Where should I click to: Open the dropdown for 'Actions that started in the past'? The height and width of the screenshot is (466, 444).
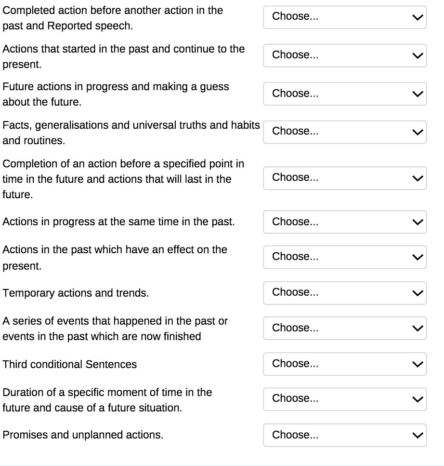click(x=344, y=55)
